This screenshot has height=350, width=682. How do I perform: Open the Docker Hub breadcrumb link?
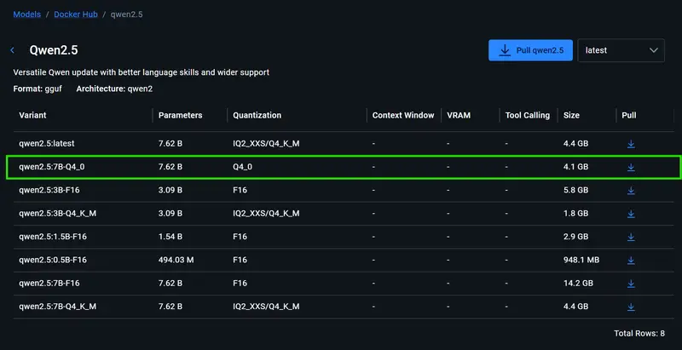point(76,14)
